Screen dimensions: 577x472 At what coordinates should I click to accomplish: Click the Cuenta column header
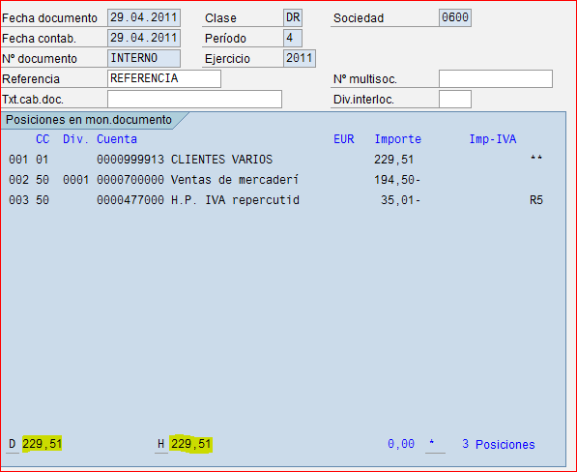117,139
